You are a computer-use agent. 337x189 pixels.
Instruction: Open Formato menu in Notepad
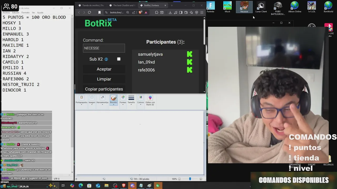click(x=26, y=13)
